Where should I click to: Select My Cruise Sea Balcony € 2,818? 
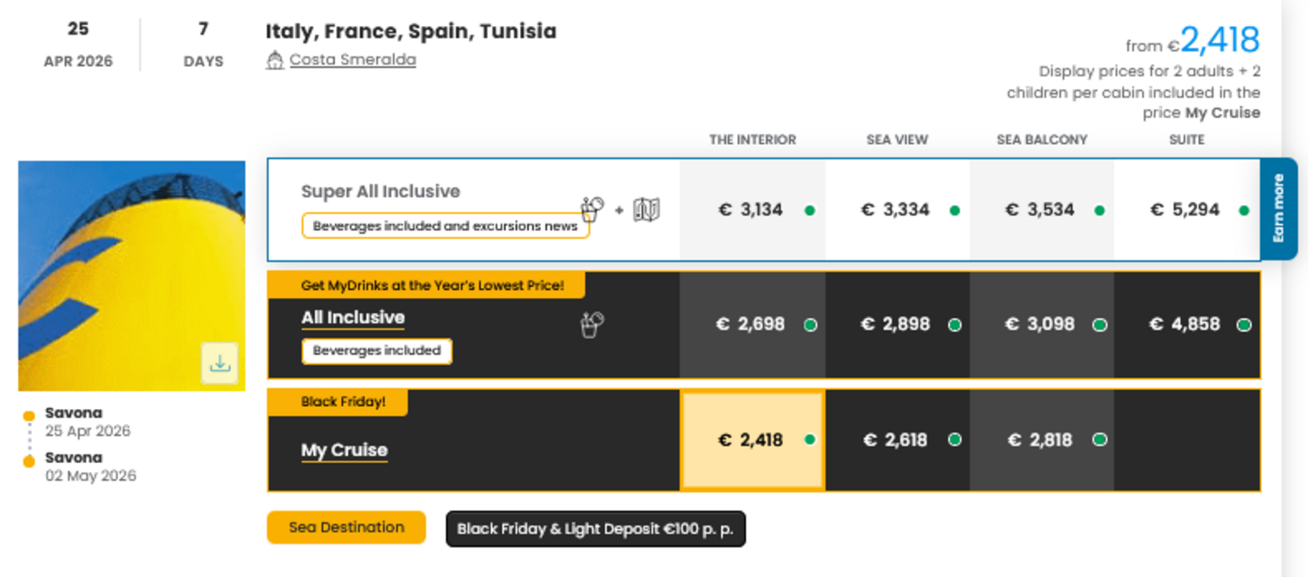1040,440
